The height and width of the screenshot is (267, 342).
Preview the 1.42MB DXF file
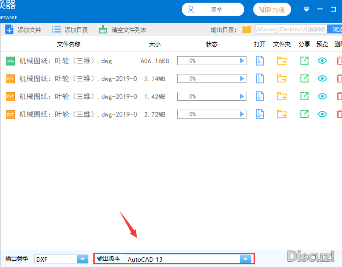[x=322, y=96]
